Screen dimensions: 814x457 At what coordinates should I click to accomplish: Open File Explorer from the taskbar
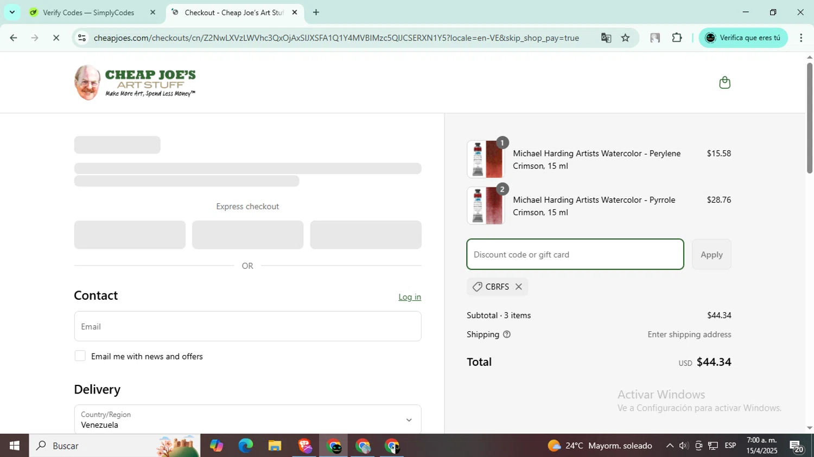275,446
